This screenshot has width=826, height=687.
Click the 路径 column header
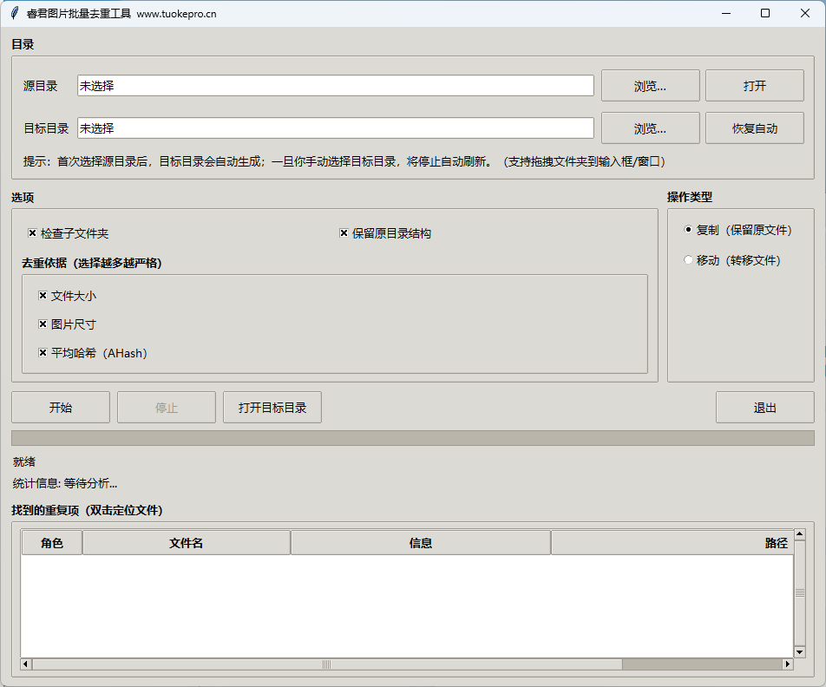[x=672, y=543]
